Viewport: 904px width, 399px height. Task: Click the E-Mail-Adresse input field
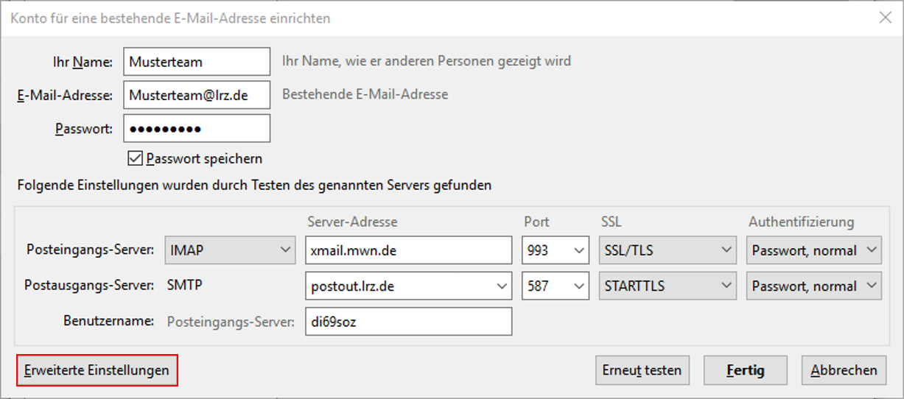coord(197,95)
